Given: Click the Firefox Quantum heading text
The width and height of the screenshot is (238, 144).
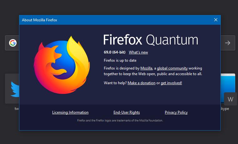Looking at the screenshot, I should click(150, 40).
